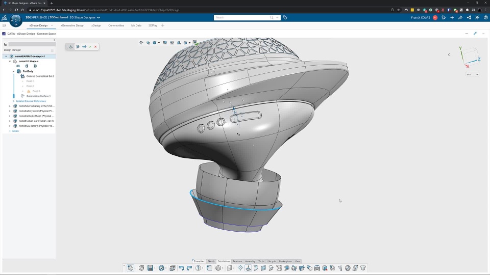Click the compass in the top-left corner
490x275 pixels.
(x=16, y=20)
